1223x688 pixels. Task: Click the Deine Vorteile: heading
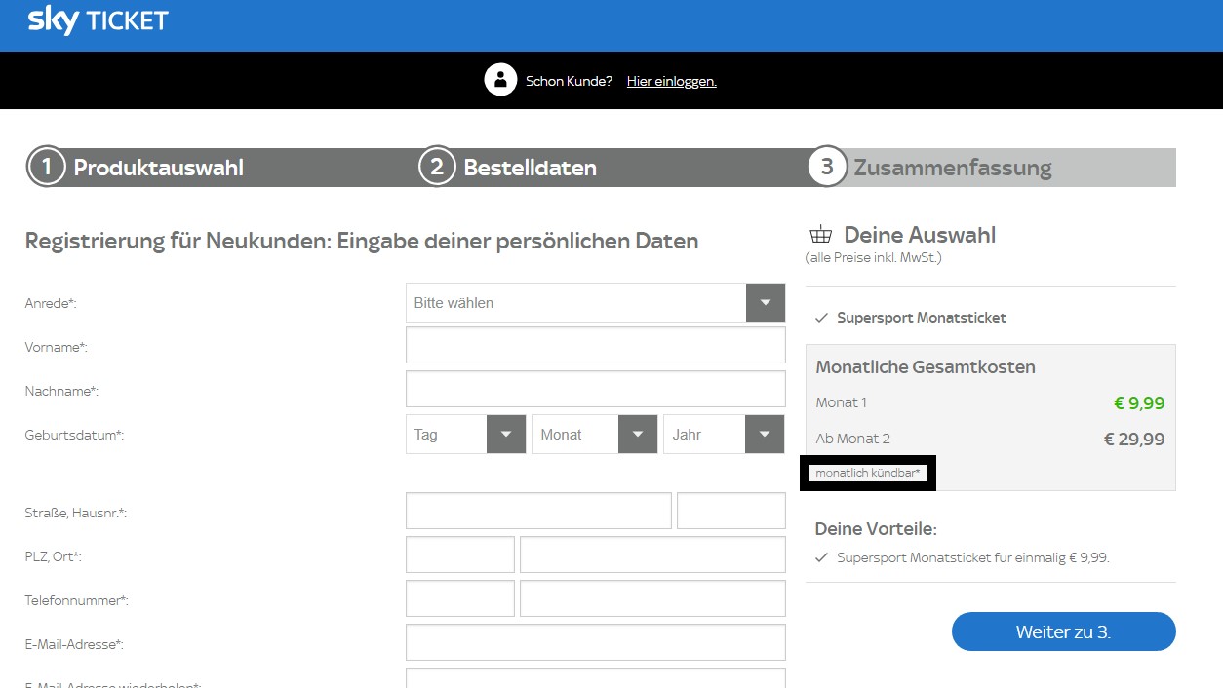876,529
